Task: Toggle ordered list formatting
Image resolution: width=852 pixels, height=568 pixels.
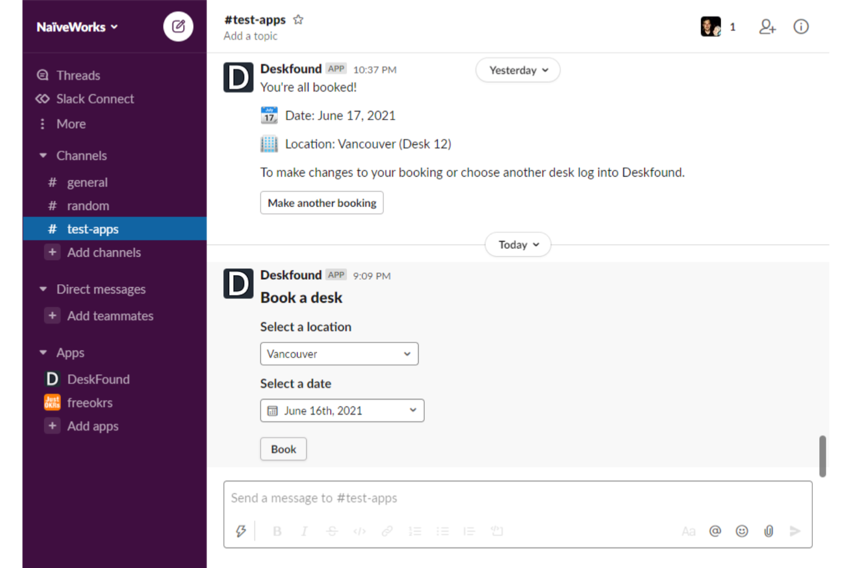Action: (414, 531)
